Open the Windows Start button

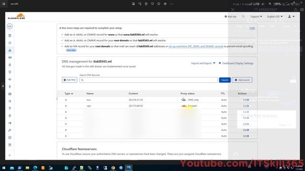pos(4,168)
